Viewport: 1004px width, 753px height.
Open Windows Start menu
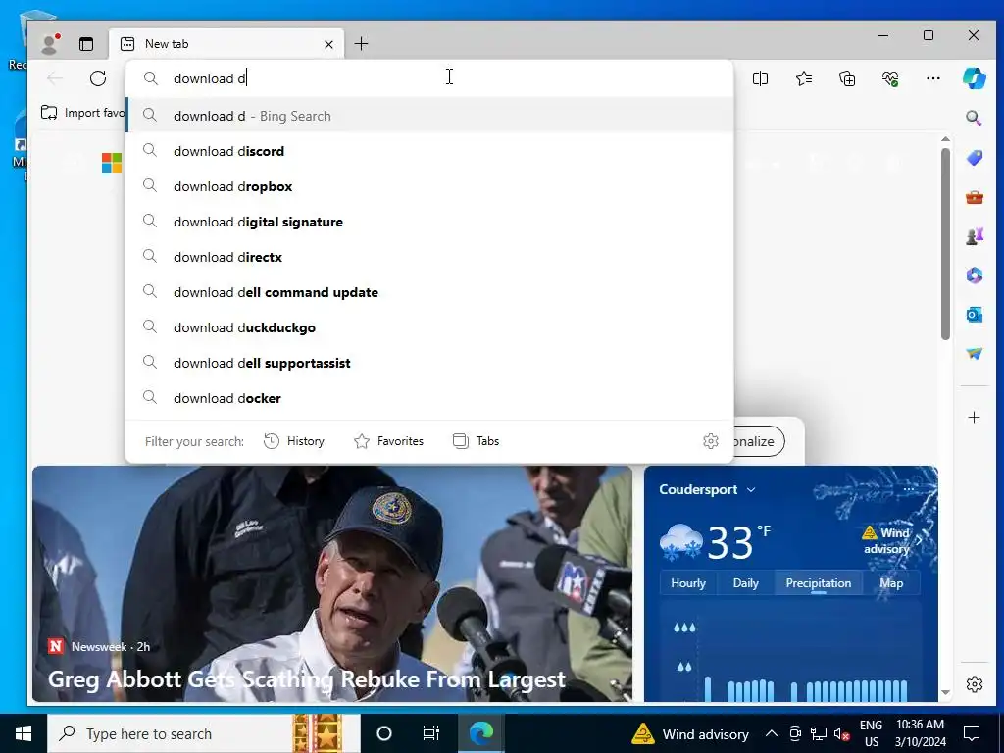click(x=24, y=733)
